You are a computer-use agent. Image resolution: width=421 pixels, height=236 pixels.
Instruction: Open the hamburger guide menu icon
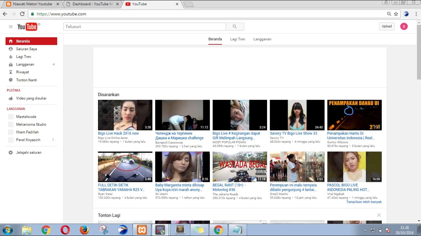tap(11, 27)
